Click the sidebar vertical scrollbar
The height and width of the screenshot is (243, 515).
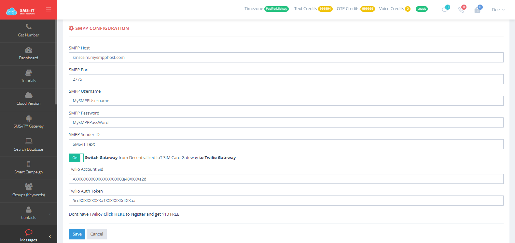[x=56, y=62]
